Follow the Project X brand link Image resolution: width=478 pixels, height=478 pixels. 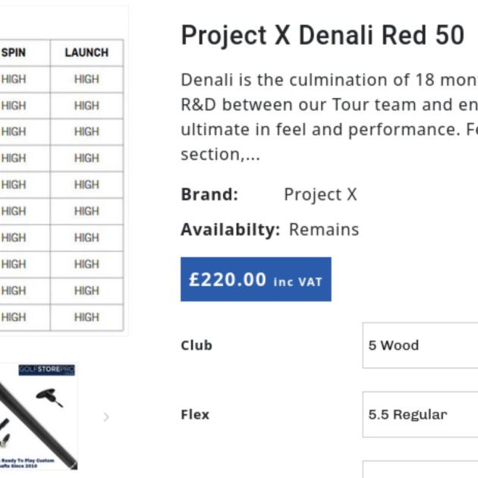[319, 194]
